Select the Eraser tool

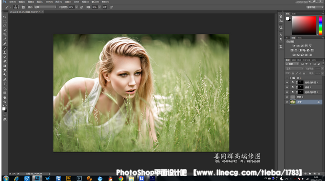[x=4, y=61]
